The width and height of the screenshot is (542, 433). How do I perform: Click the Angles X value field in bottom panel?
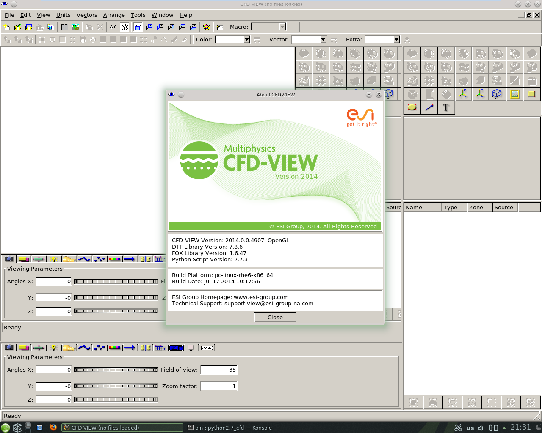click(x=54, y=370)
